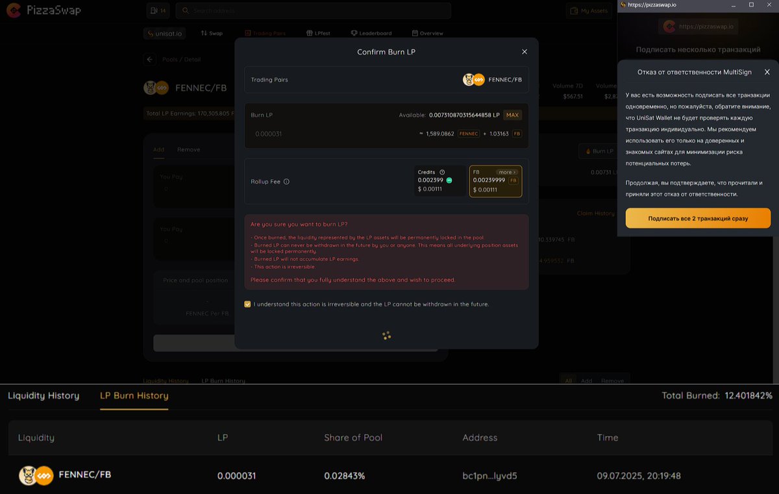Image resolution: width=779 pixels, height=494 pixels.
Task: Open Claim History link
Action: coord(595,214)
